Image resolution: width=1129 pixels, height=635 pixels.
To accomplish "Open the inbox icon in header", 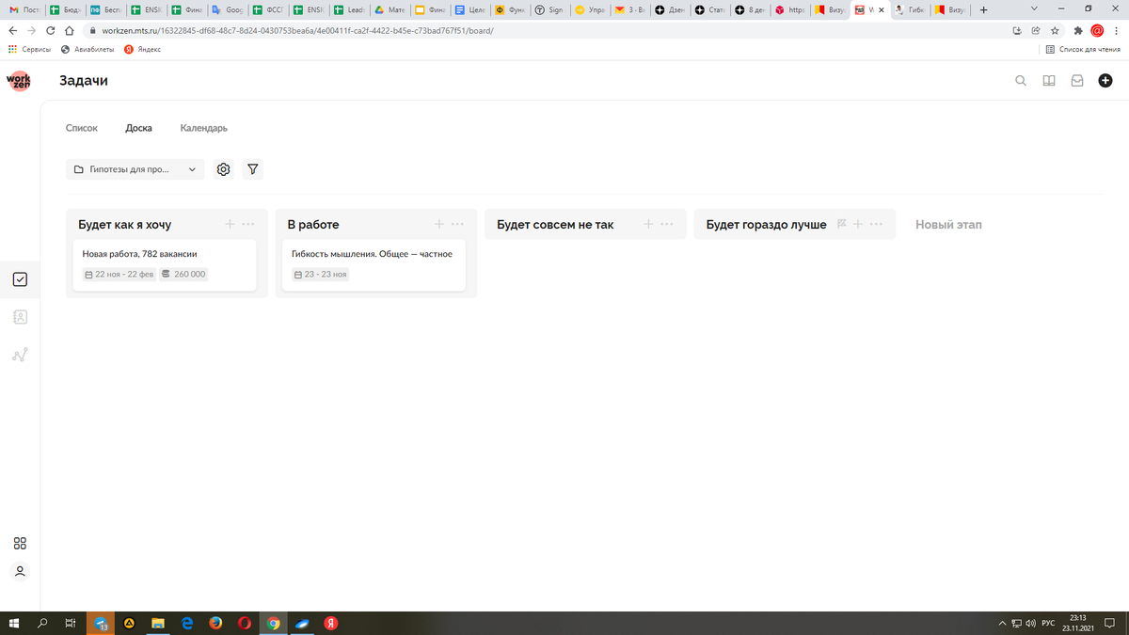I will (x=1077, y=81).
